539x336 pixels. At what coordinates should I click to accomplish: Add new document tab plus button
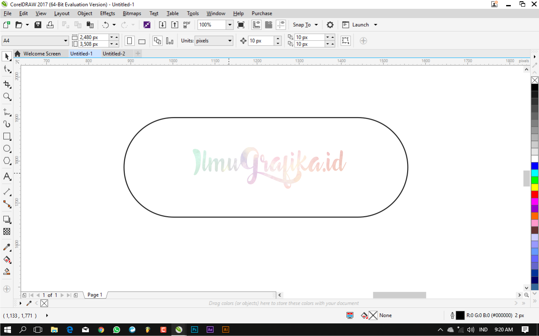pyautogui.click(x=138, y=54)
